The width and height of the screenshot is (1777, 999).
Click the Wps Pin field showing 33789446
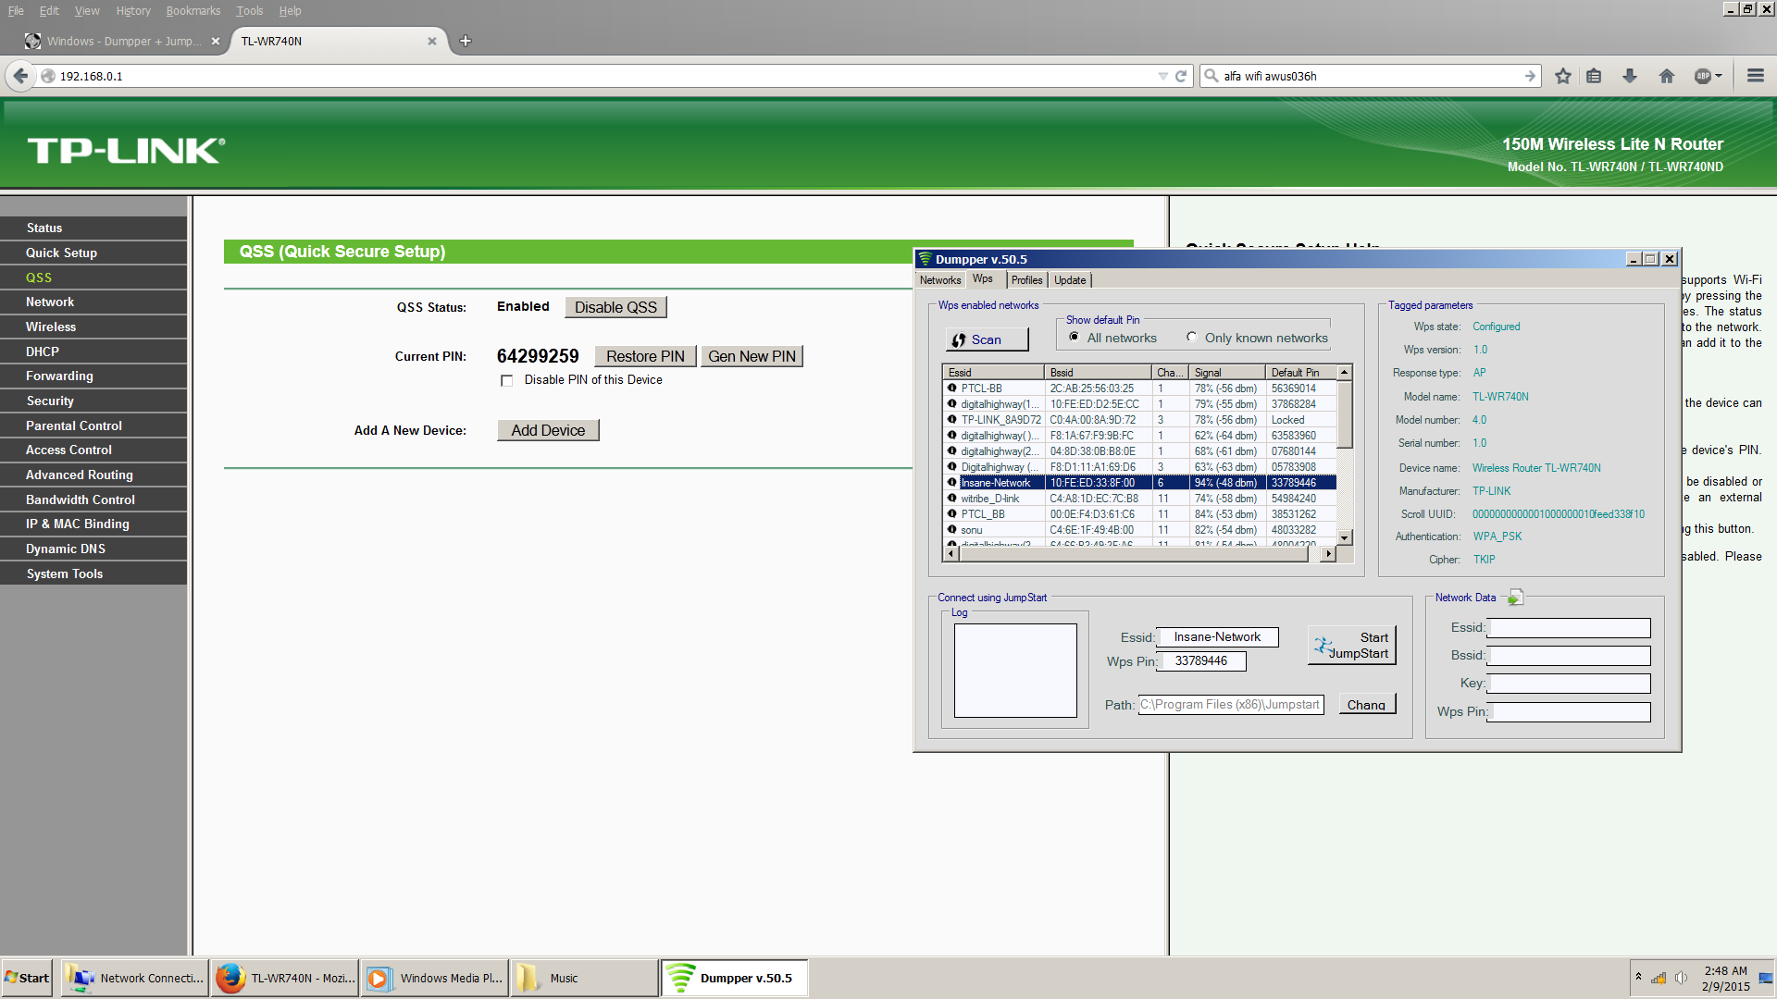pos(1201,661)
